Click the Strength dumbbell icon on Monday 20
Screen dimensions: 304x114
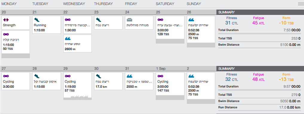pos(6,20)
